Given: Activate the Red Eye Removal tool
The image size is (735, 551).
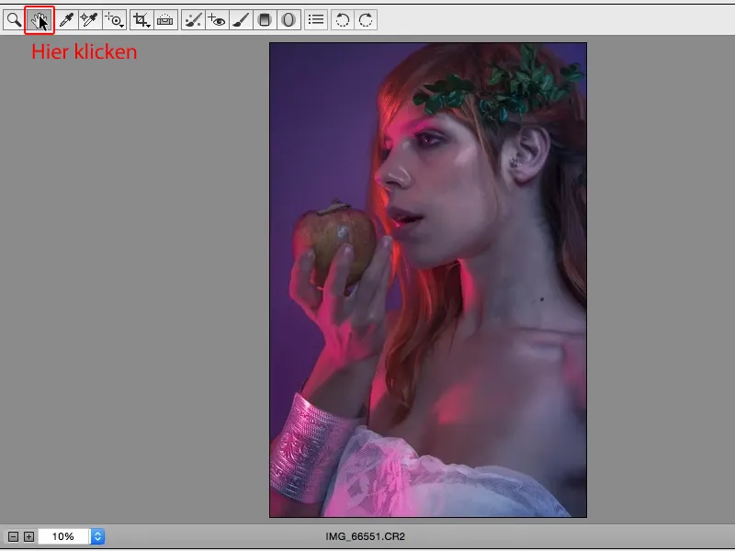Looking at the screenshot, I should [217, 20].
